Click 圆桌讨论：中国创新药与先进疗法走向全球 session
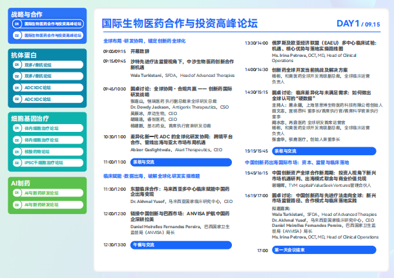Viewport: 394px width, 278px height. tap(324, 198)
